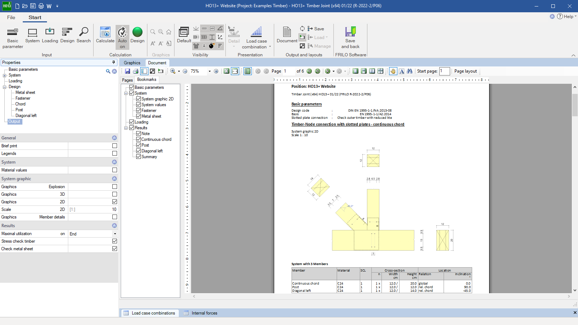Switch to the Start ribbon tab
The height and width of the screenshot is (325, 578).
pos(35,17)
